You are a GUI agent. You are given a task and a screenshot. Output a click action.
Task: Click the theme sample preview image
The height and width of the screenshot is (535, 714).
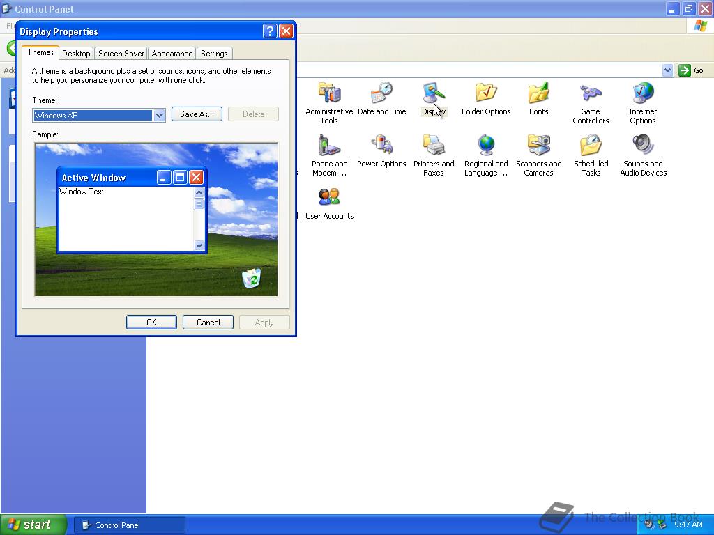156,219
